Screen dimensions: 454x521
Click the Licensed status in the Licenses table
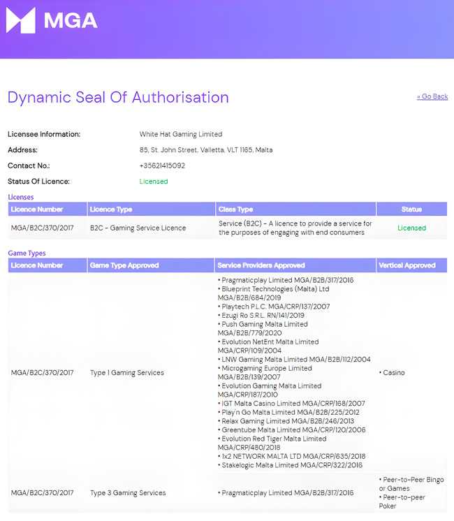pyautogui.click(x=412, y=228)
